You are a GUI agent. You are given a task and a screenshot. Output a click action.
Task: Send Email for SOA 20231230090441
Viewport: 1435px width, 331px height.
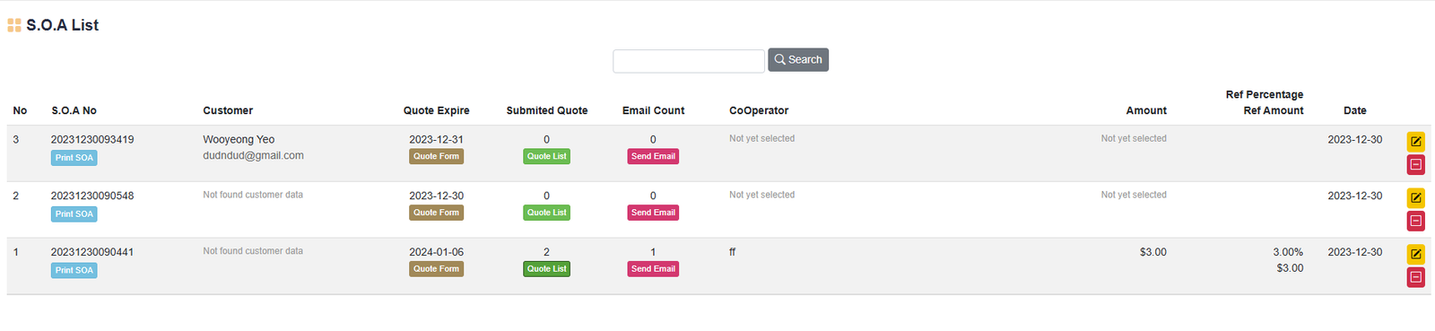click(x=653, y=269)
